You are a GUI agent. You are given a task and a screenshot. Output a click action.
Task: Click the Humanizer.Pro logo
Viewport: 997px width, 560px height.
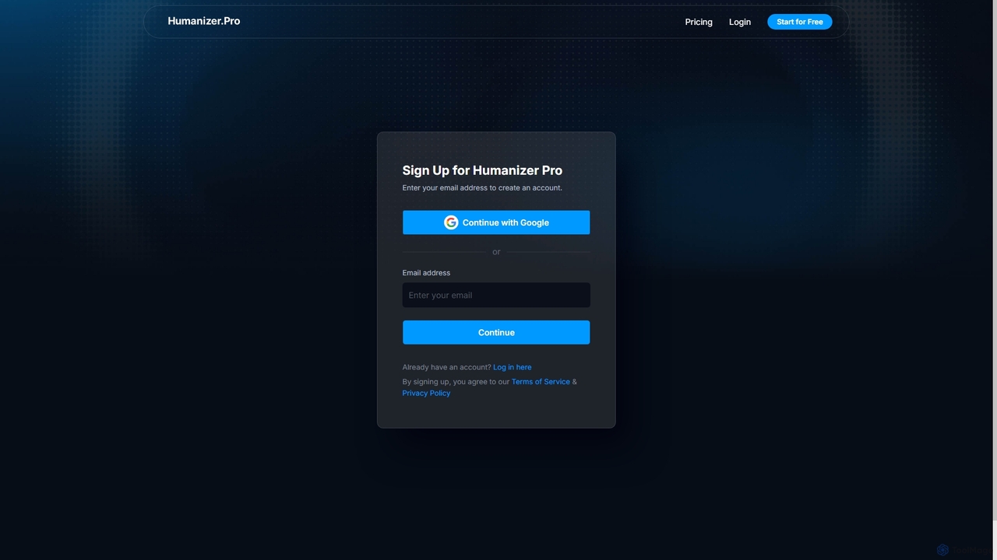[x=203, y=21]
